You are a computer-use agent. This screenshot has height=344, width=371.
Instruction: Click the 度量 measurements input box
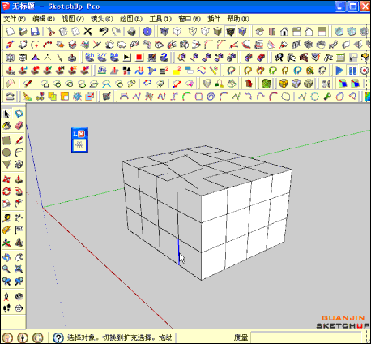(x=306, y=338)
